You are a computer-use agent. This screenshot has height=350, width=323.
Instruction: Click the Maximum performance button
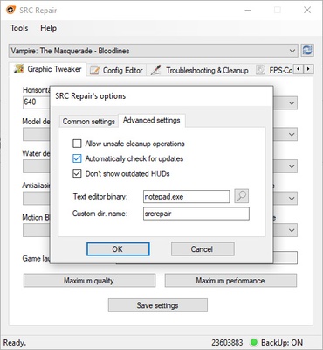point(230,281)
